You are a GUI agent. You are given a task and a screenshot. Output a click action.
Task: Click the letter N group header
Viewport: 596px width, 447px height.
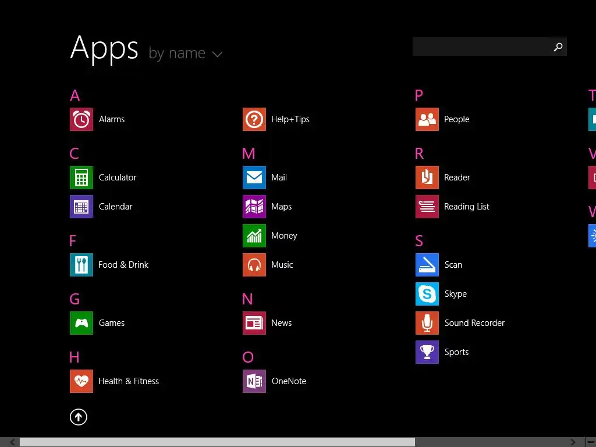247,299
